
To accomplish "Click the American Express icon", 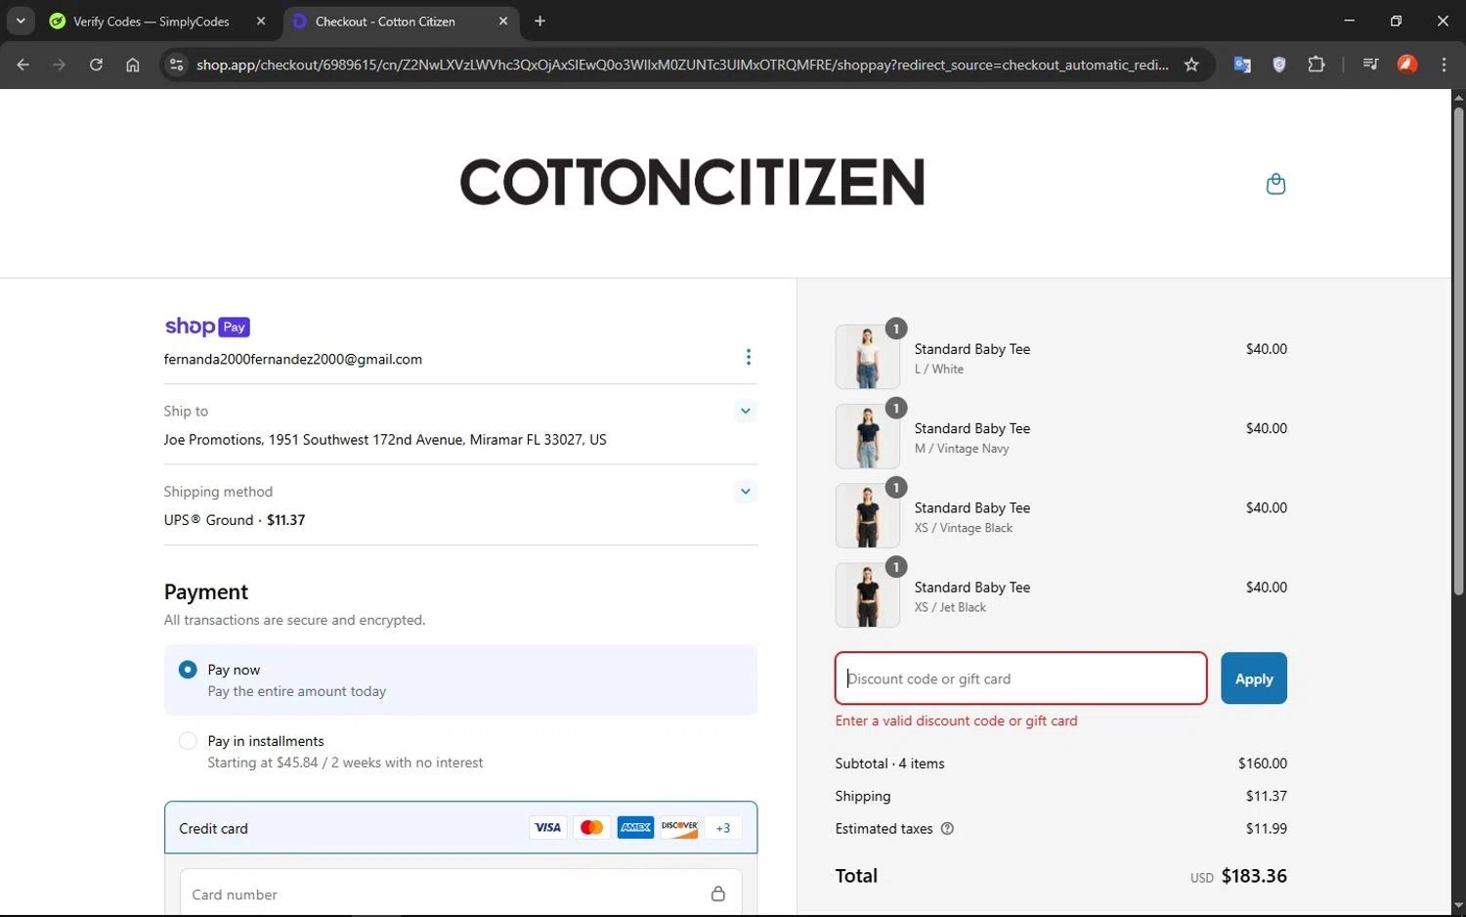I will click(x=635, y=828).
